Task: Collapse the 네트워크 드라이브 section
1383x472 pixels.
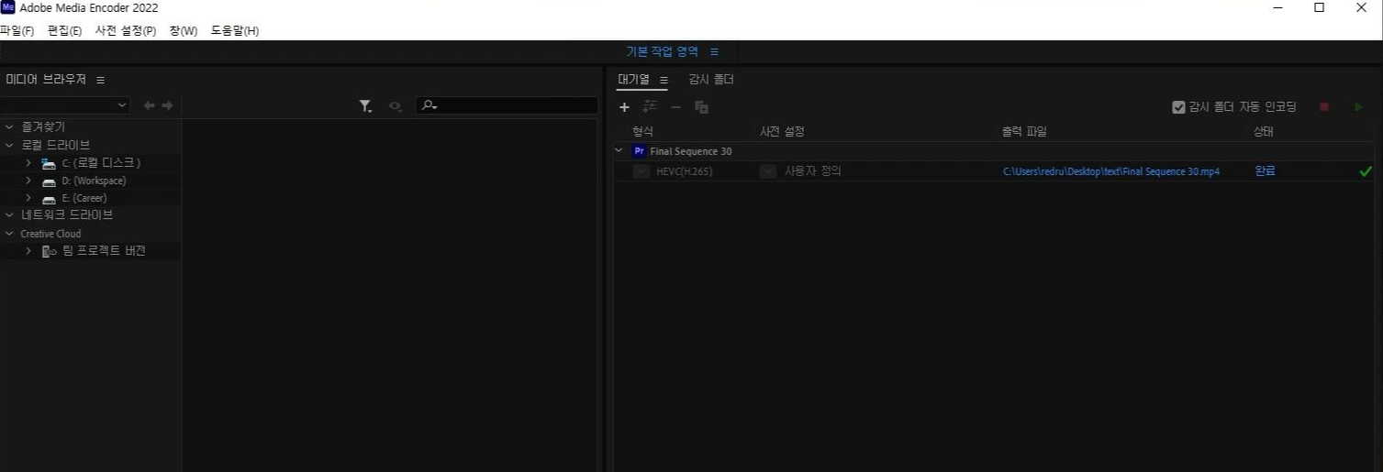Action: click(9, 215)
